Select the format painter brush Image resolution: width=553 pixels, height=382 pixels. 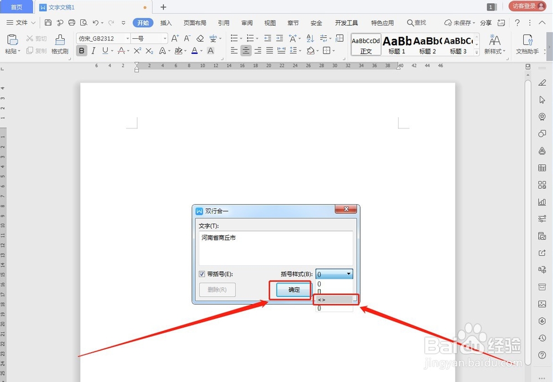pyautogui.click(x=60, y=40)
